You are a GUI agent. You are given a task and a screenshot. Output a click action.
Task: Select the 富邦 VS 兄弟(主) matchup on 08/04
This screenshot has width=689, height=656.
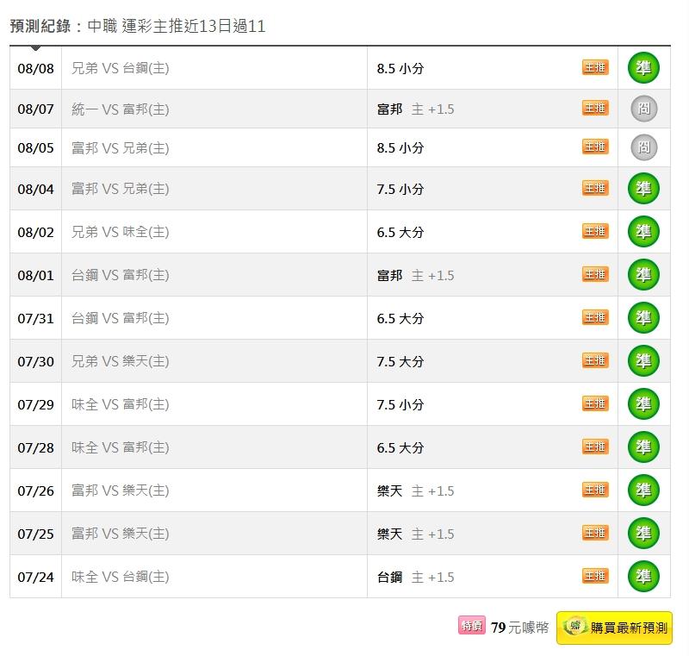point(120,189)
